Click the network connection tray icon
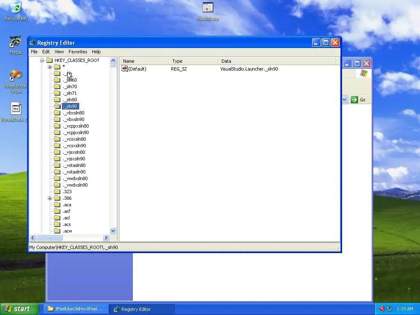Screen dimensions: 420x315 pos(390,309)
